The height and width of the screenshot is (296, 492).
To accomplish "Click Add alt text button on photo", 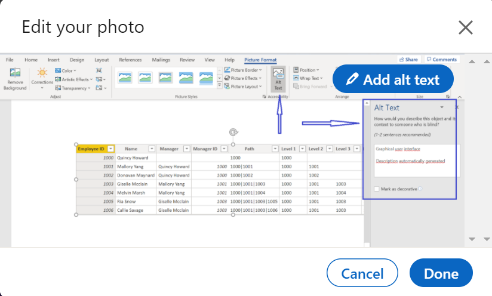I will click(393, 79).
